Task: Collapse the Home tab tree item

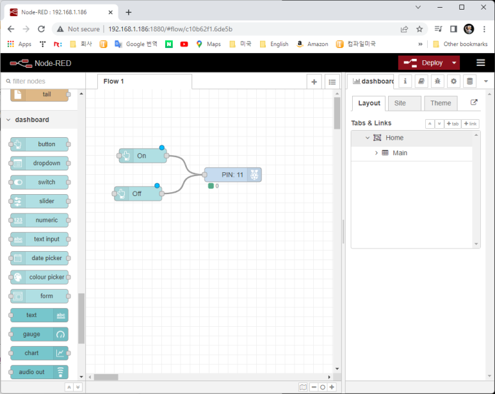Action: (x=368, y=138)
